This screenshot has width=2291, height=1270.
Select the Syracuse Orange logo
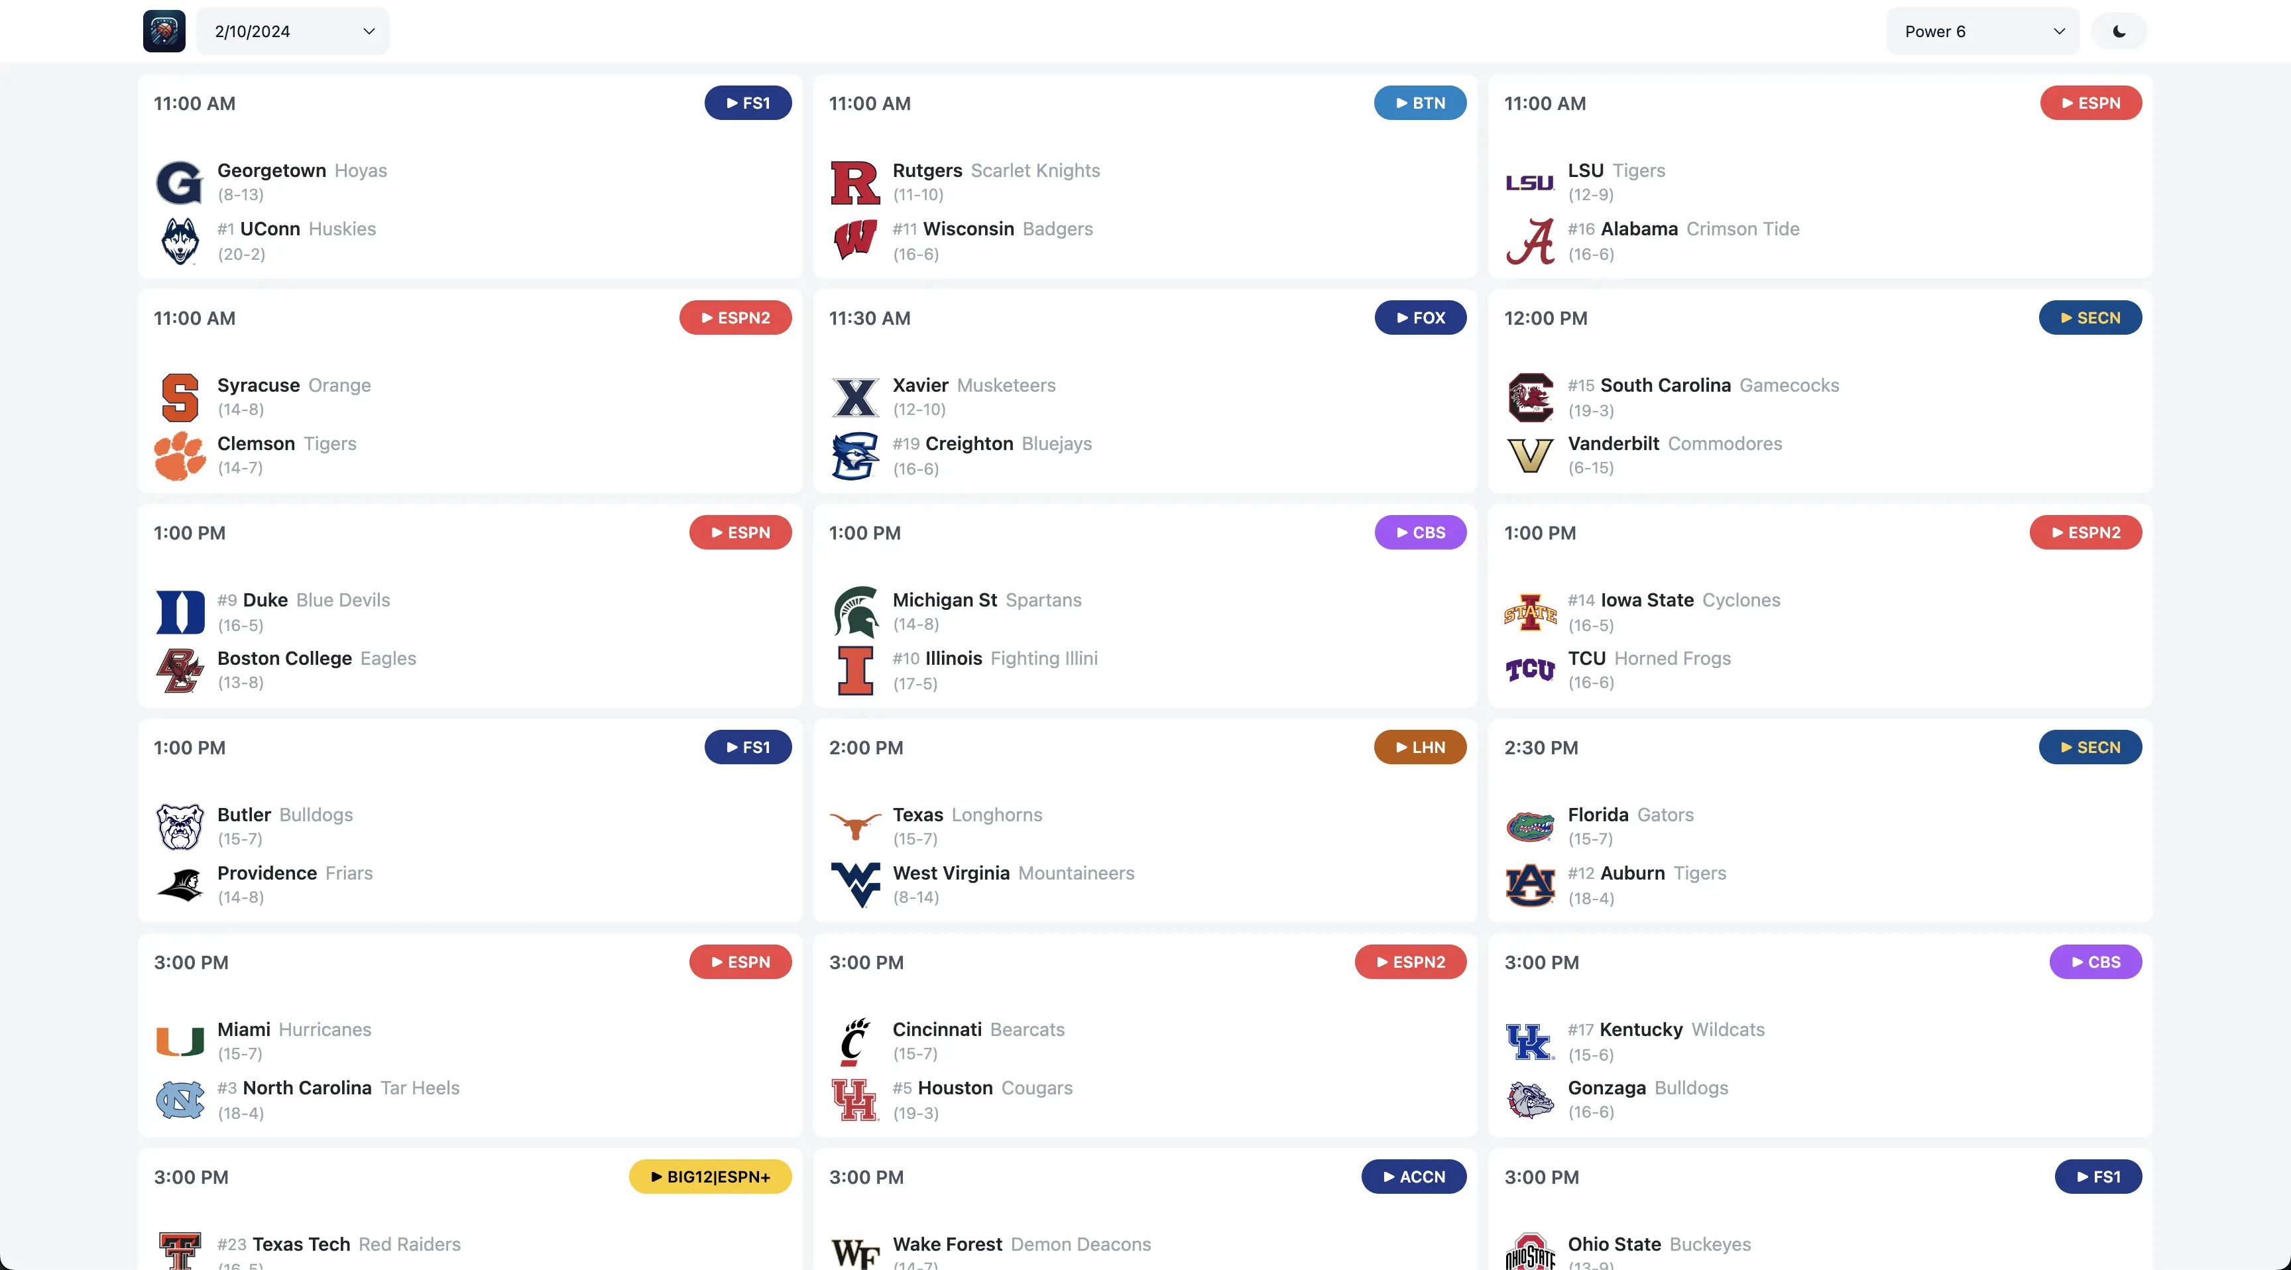pyautogui.click(x=180, y=396)
